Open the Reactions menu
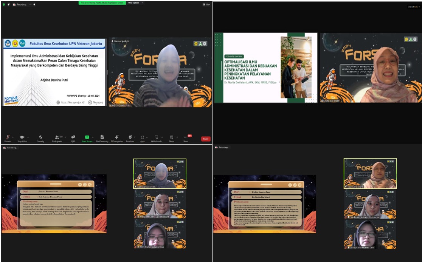The width and height of the screenshot is (422, 262). click(130, 137)
